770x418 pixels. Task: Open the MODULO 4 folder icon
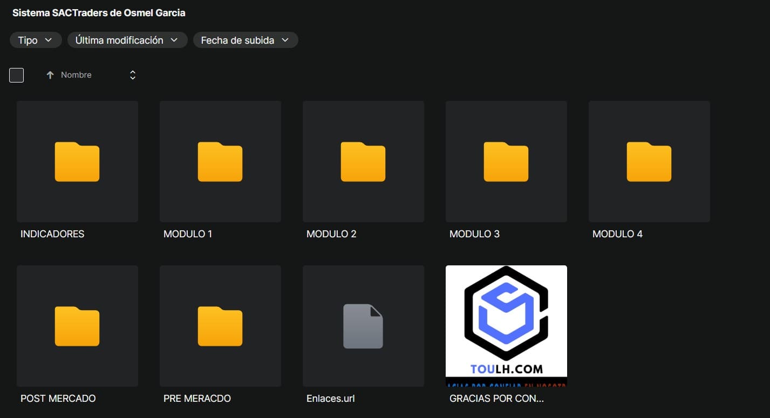pyautogui.click(x=649, y=162)
